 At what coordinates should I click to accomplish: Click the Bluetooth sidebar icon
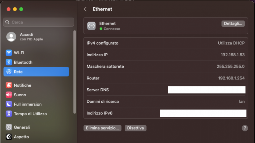pos(9,62)
